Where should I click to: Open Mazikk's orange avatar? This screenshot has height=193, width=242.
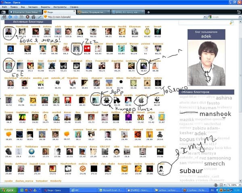point(122,31)
